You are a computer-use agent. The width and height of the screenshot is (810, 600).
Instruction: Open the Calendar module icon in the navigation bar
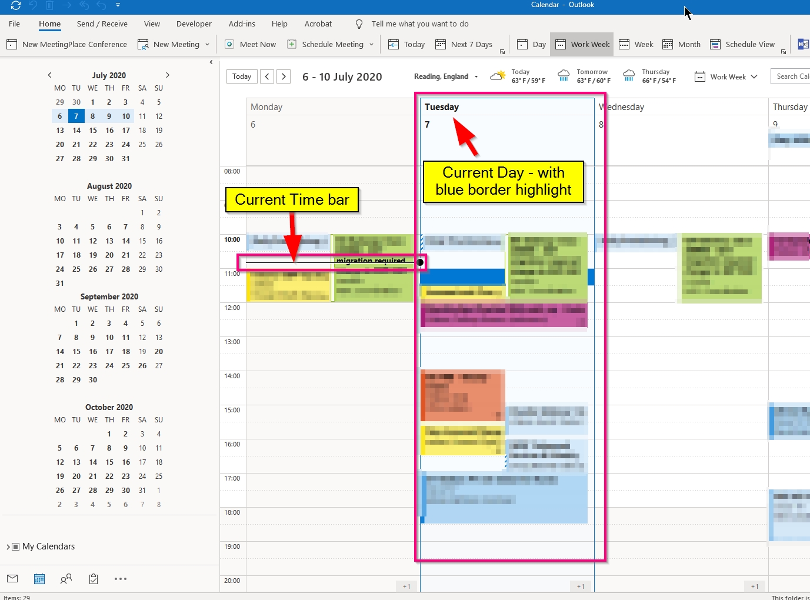[x=39, y=579]
